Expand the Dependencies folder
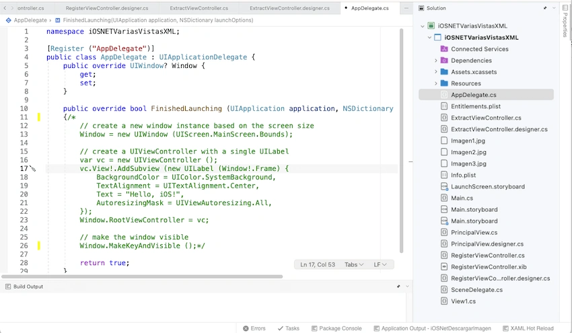This screenshot has height=333, width=572. pyautogui.click(x=435, y=61)
